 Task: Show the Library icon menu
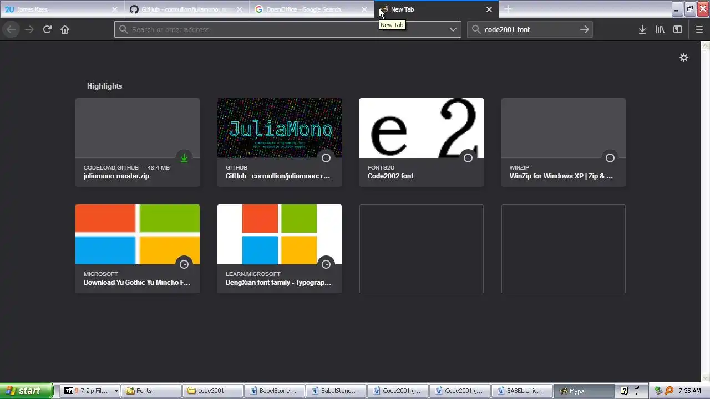pos(660,29)
